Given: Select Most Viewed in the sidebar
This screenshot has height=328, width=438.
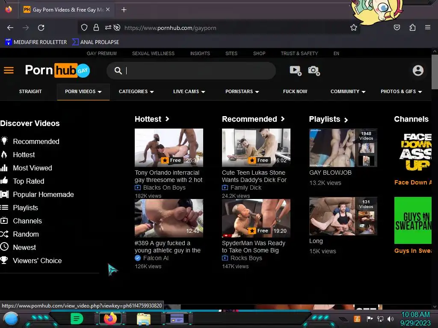Looking at the screenshot, I should pos(33,168).
